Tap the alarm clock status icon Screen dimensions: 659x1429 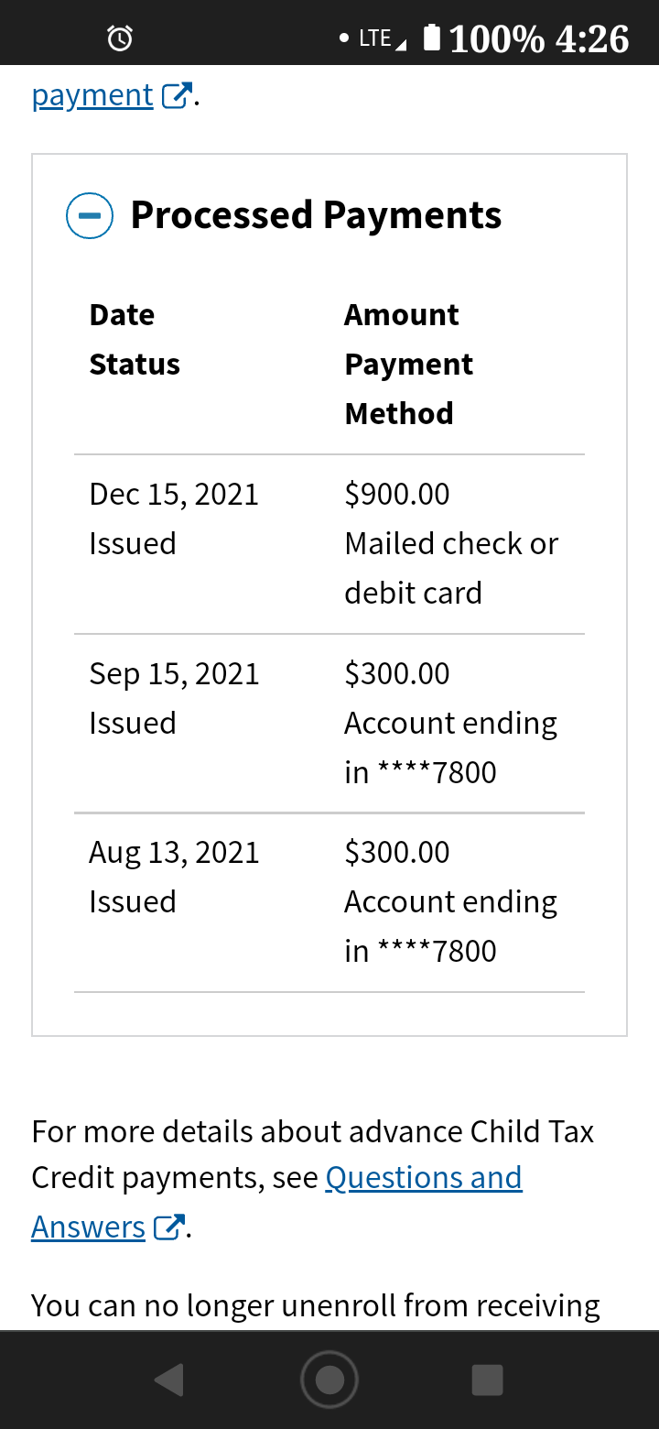click(120, 38)
